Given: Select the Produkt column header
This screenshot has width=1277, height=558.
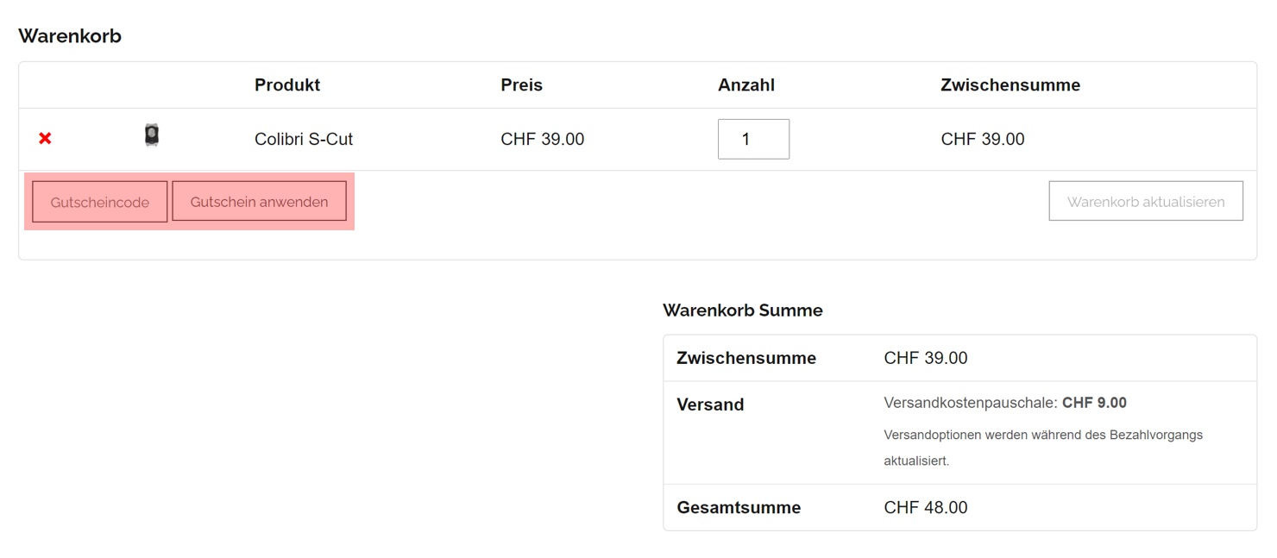Looking at the screenshot, I should click(287, 85).
